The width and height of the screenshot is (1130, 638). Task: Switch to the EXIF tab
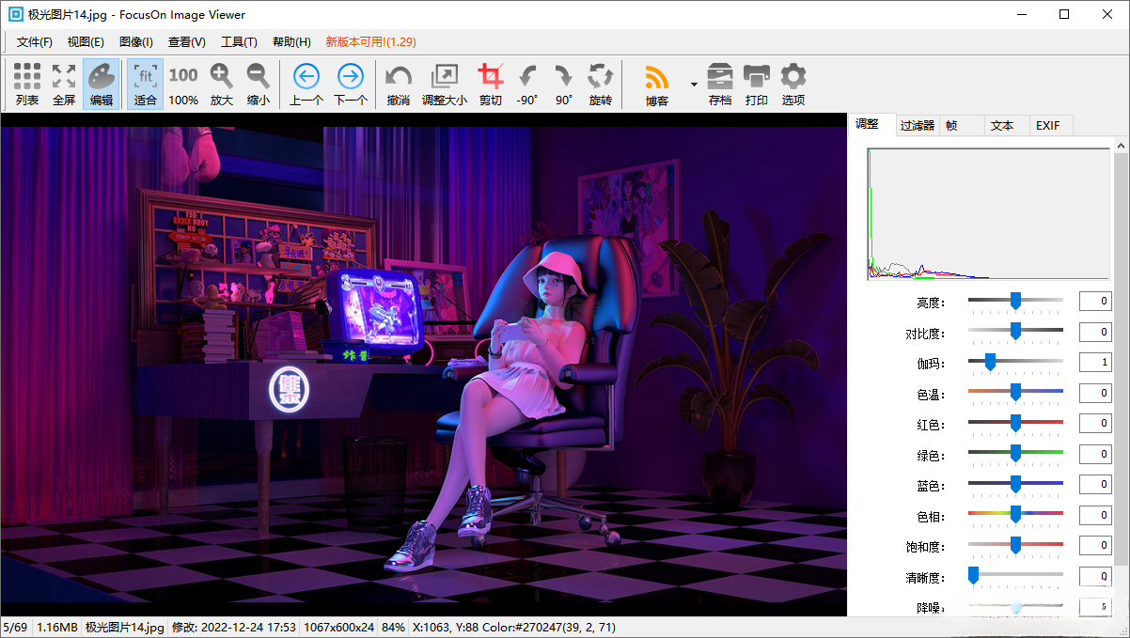pos(1047,125)
